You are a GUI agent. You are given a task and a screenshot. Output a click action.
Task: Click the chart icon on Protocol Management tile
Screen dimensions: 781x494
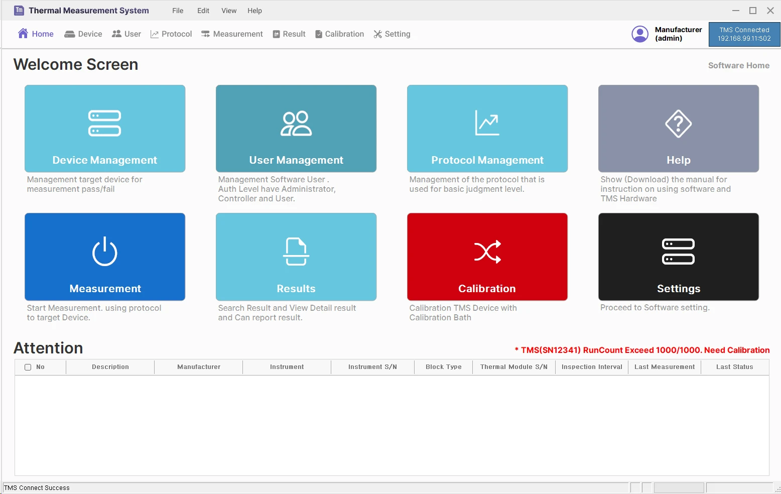click(x=487, y=123)
